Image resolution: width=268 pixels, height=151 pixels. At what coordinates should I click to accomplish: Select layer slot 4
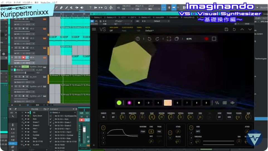[158, 103]
